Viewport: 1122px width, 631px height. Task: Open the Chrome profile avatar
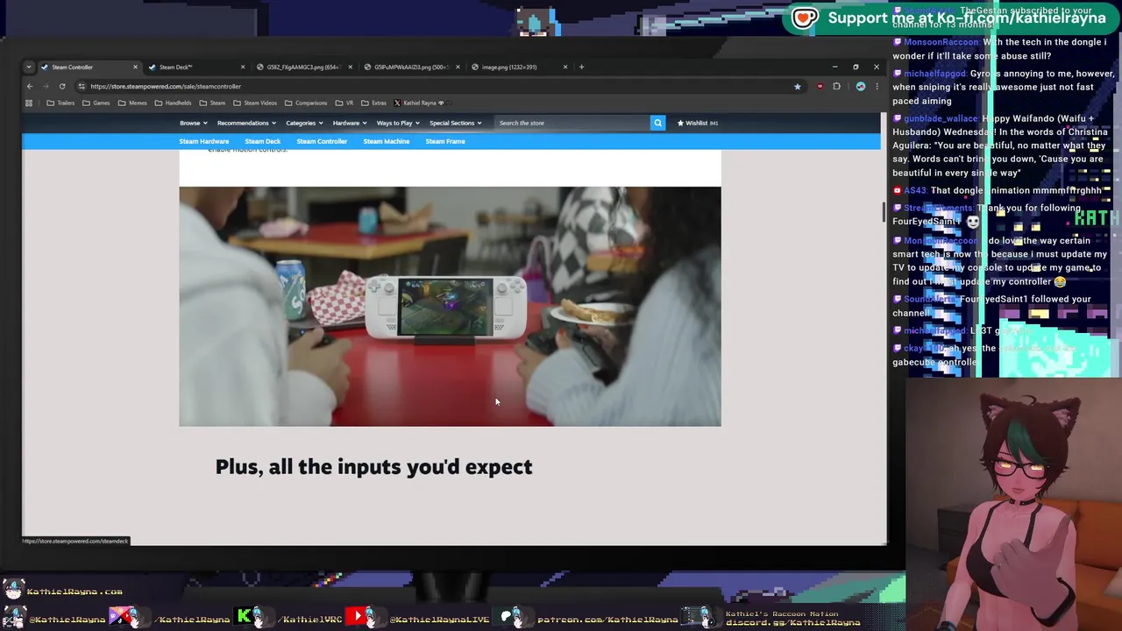coord(861,86)
